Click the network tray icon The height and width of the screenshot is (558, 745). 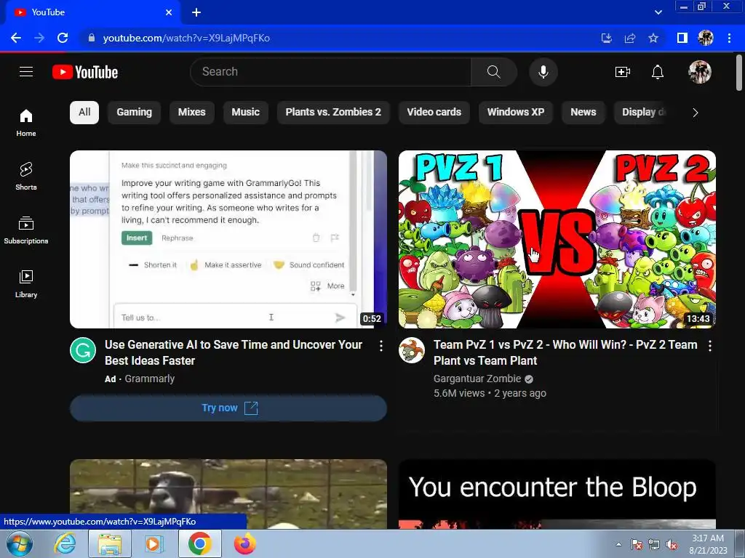coord(654,545)
